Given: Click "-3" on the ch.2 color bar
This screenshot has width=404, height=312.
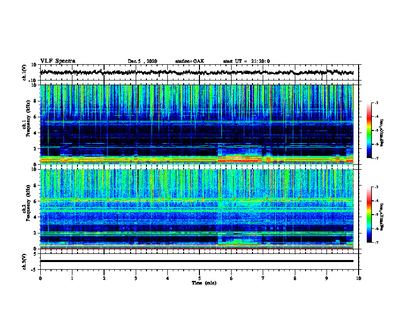Looking at the screenshot, I should pos(376,187).
